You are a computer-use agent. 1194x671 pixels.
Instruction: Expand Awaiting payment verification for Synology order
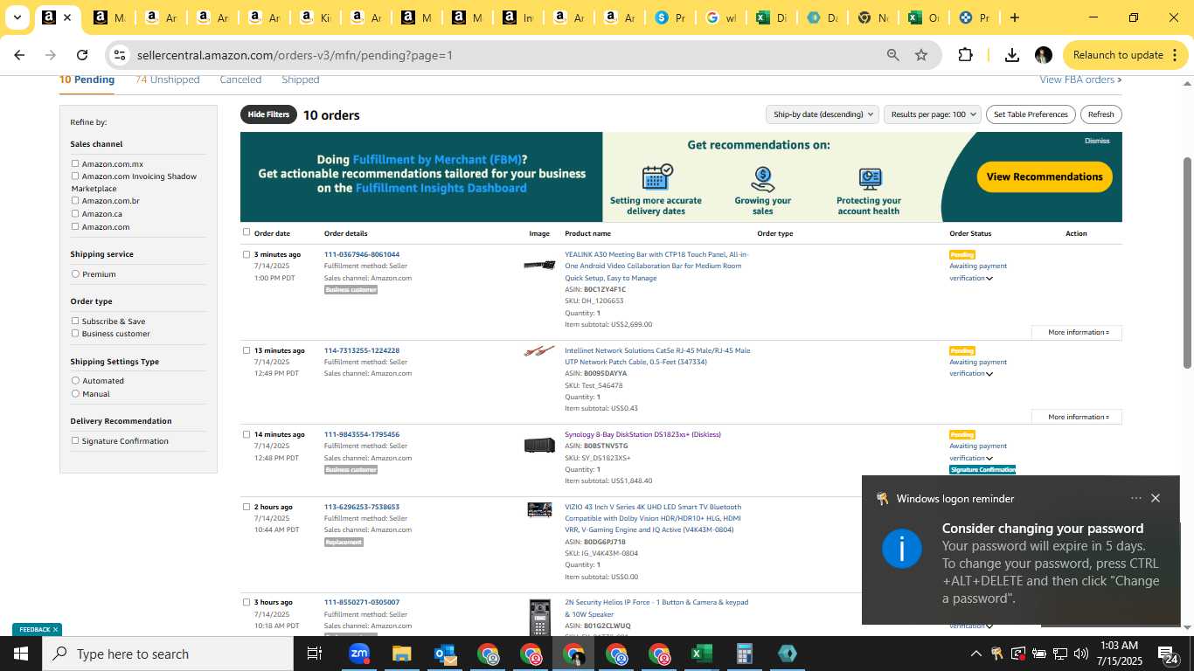(989, 458)
